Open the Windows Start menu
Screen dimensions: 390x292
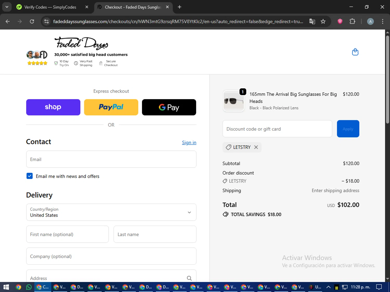(6, 287)
